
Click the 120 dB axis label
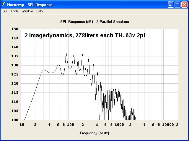15,83
